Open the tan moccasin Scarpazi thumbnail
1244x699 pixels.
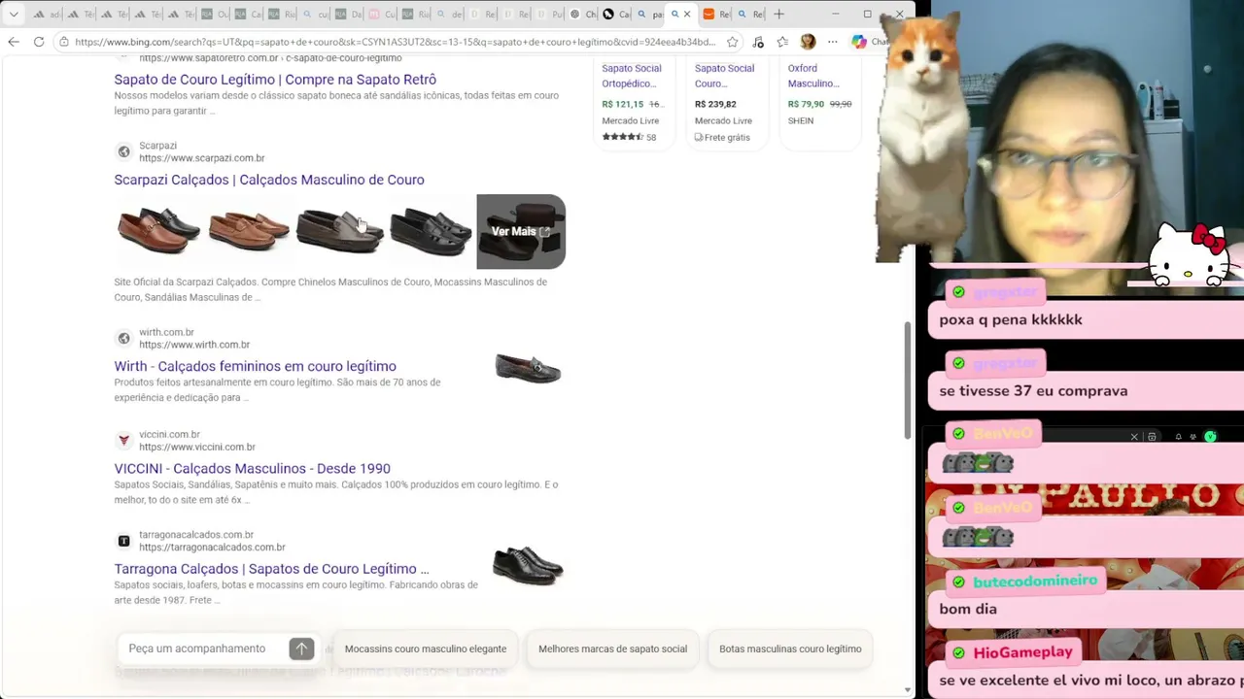(x=249, y=231)
